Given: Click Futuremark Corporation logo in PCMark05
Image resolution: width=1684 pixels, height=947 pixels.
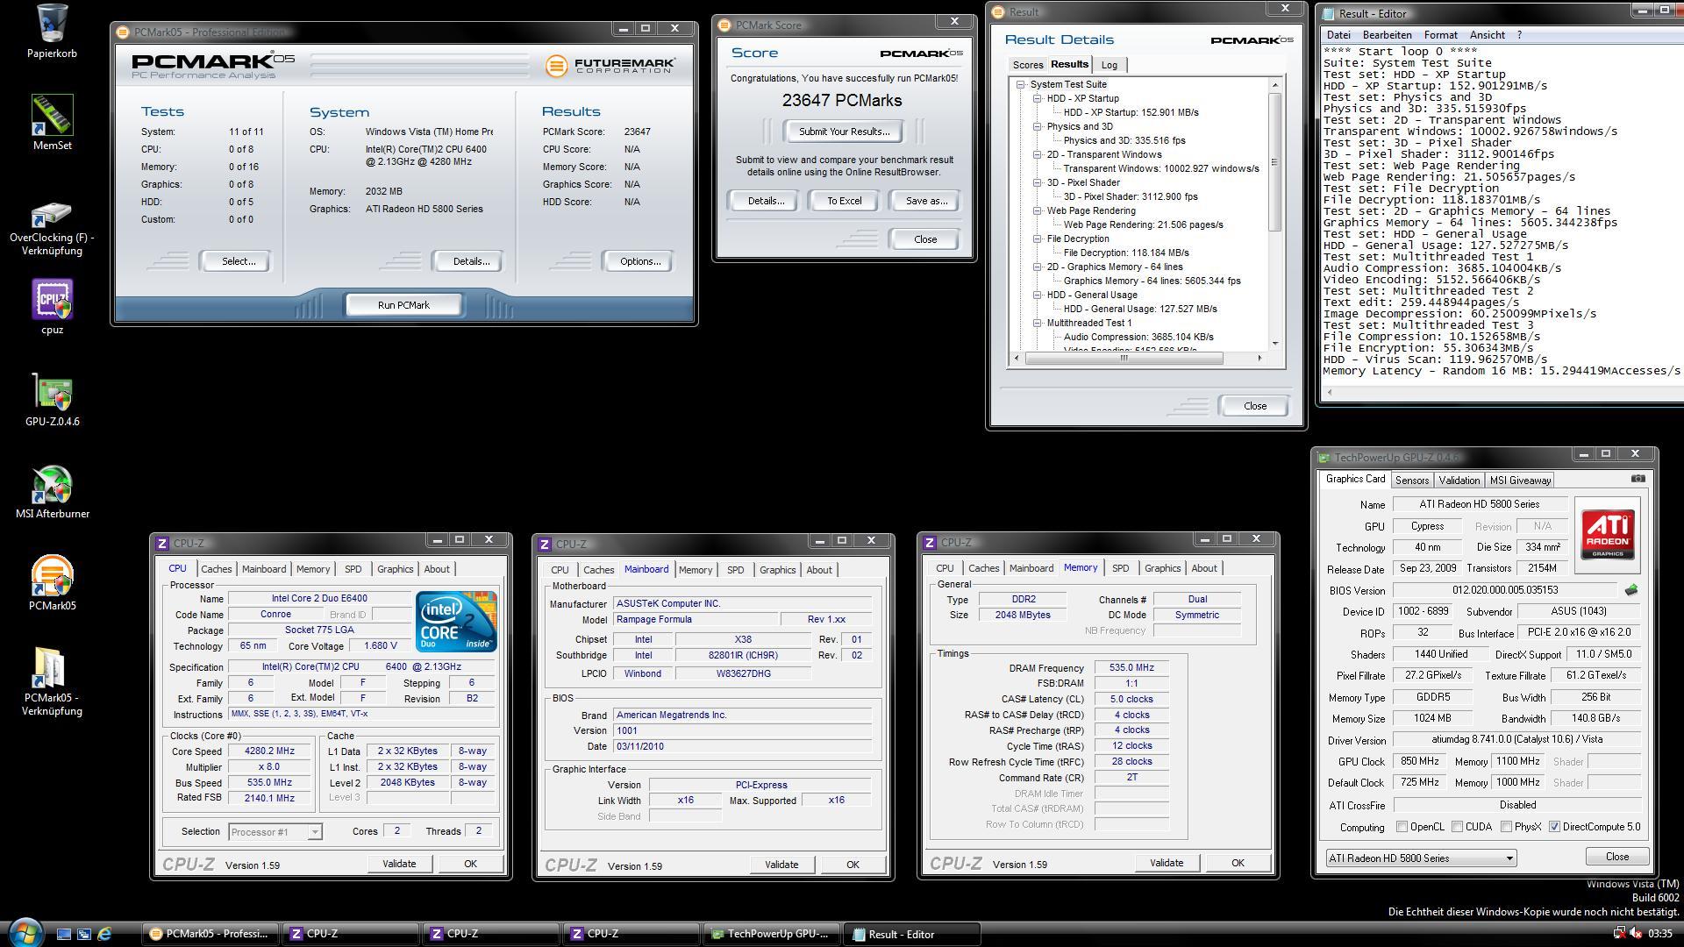Looking at the screenshot, I should [610, 66].
